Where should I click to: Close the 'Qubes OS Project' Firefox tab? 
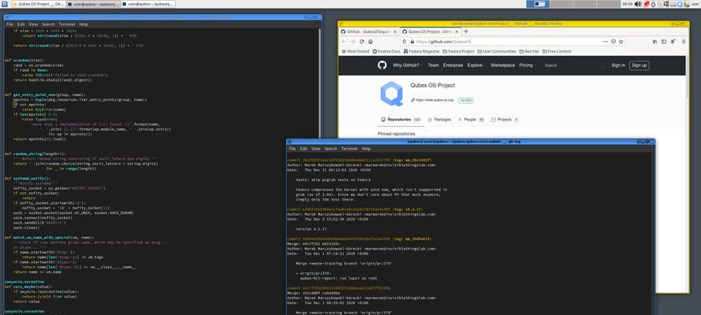pos(456,31)
